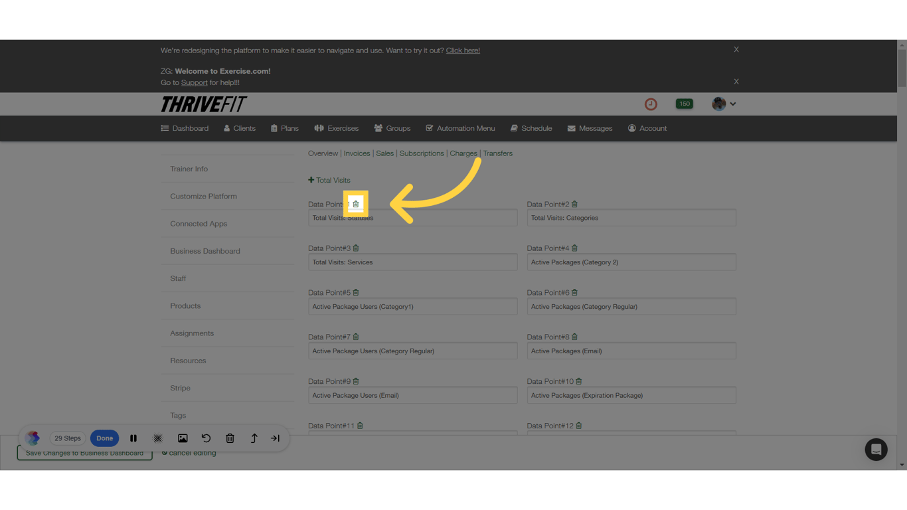
Task: Click the 'cancel editing' link
Action: coord(189,453)
